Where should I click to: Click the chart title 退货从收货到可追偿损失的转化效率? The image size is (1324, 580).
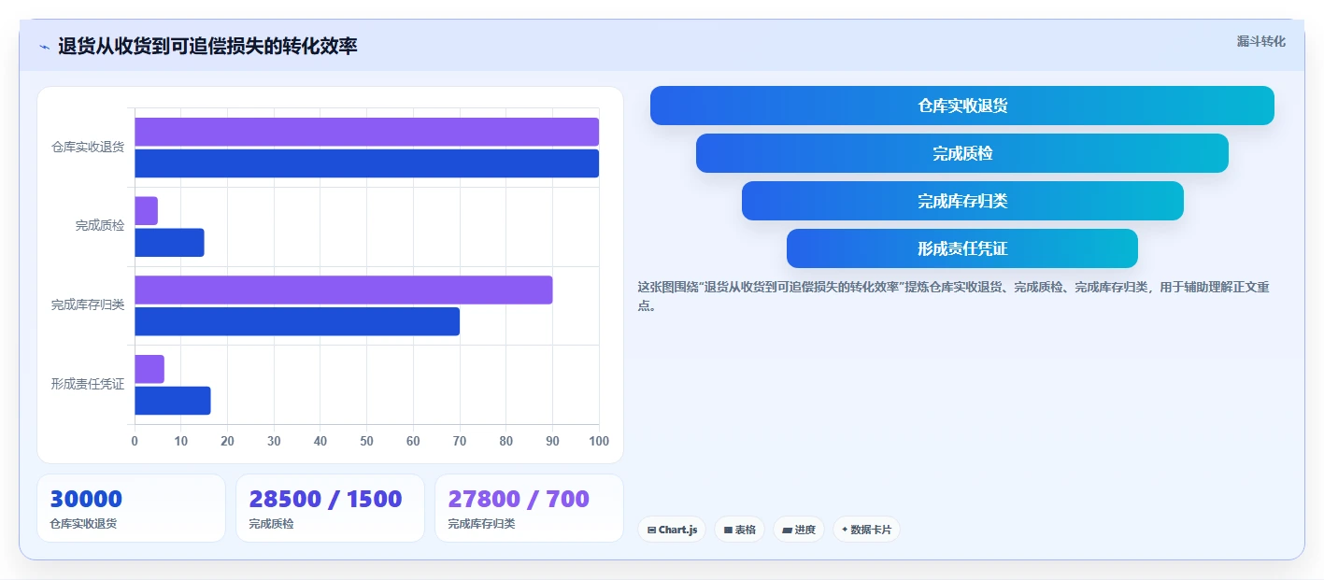(207, 46)
